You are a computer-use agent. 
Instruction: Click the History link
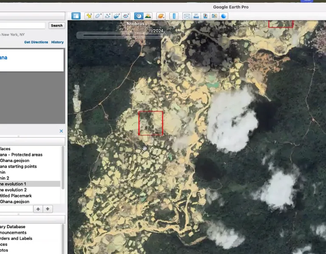(x=57, y=42)
